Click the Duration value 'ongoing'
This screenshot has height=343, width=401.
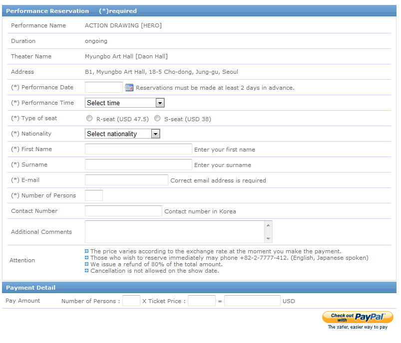click(x=96, y=41)
